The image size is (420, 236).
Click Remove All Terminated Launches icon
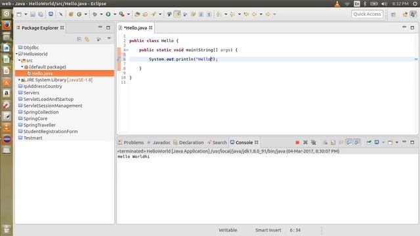click(314, 143)
